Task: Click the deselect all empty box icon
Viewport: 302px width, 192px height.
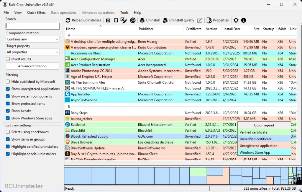Action: [x=116, y=20]
